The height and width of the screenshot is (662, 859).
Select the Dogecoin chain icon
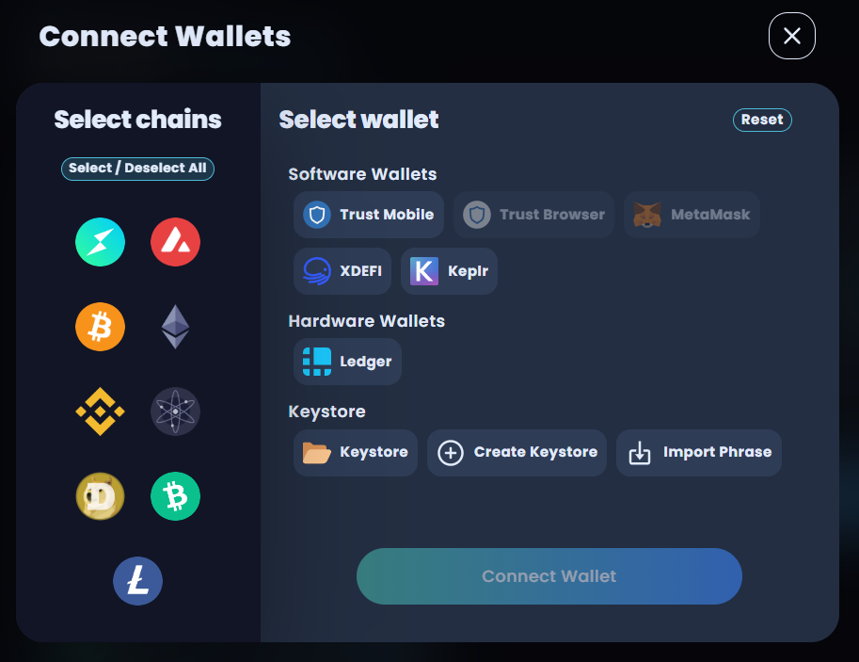(101, 496)
